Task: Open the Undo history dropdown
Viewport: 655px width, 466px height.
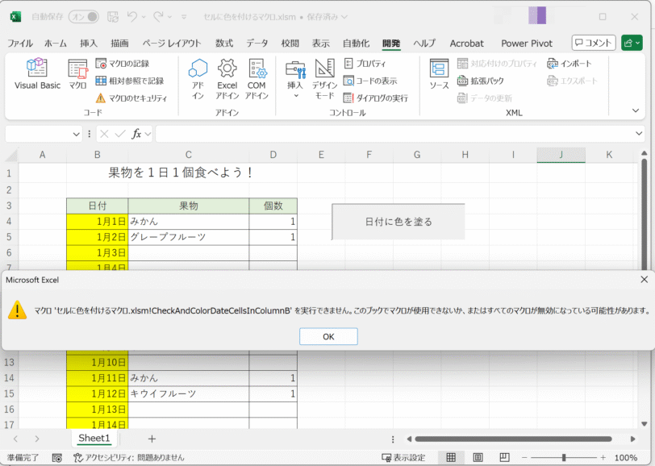Action: [x=144, y=17]
